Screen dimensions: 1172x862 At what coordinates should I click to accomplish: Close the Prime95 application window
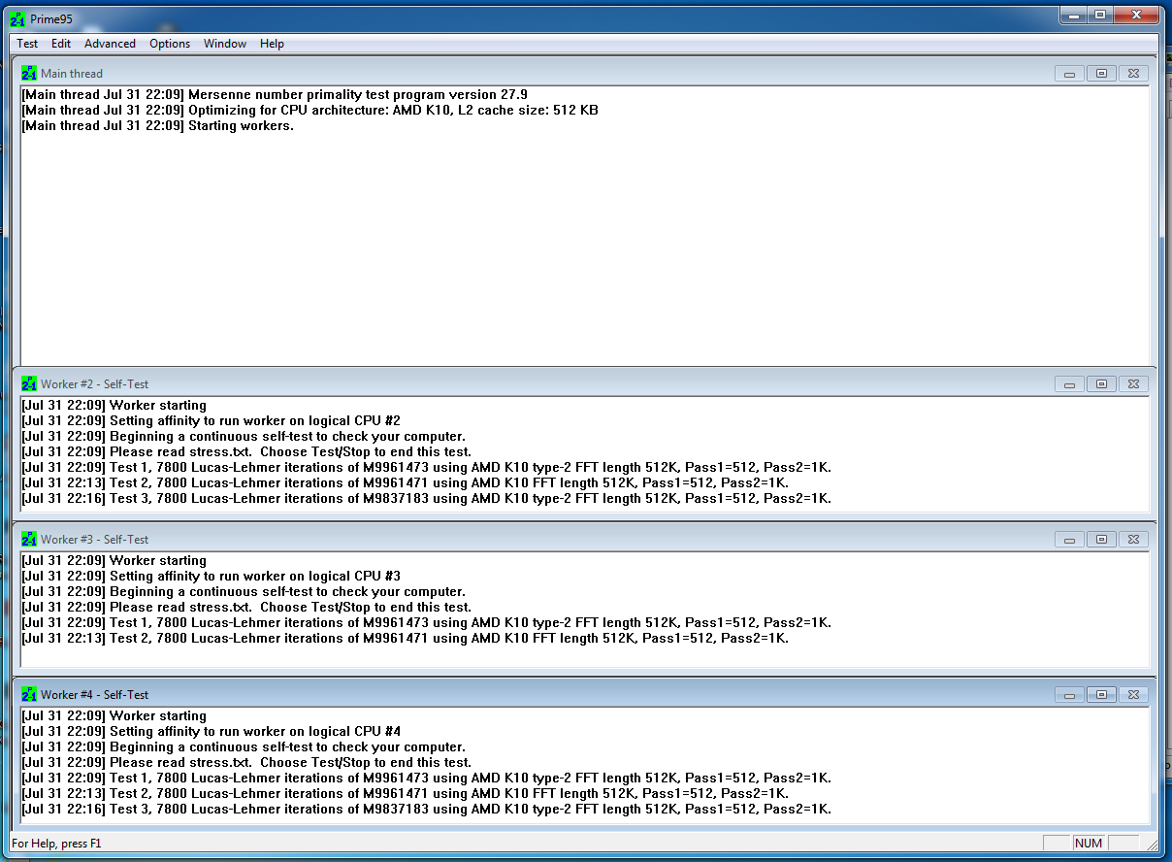coord(1136,14)
